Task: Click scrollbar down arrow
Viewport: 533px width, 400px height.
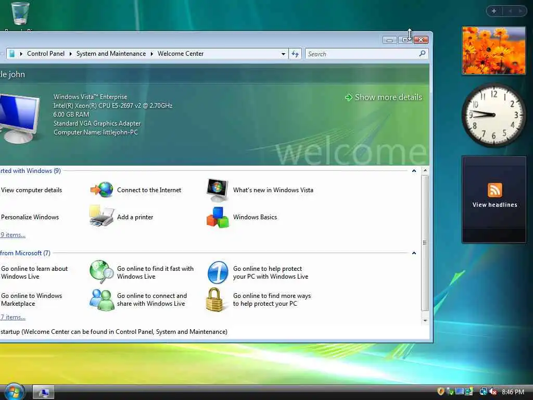Action: coord(425,320)
